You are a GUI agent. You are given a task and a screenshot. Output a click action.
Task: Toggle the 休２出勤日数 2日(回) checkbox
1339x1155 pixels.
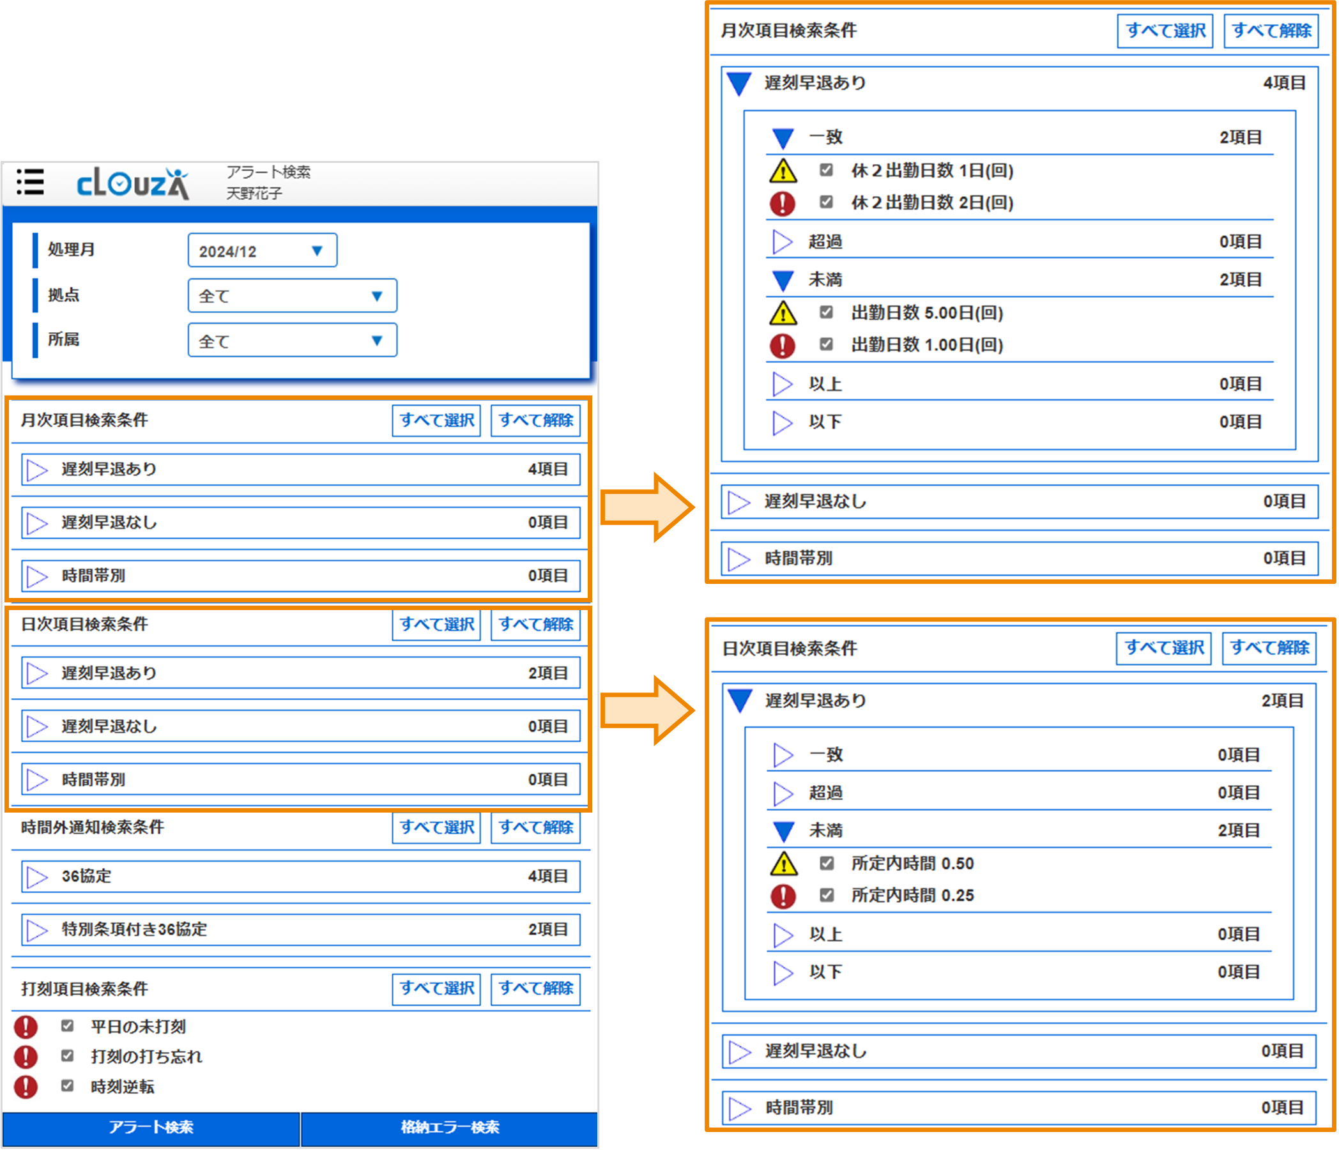(826, 202)
